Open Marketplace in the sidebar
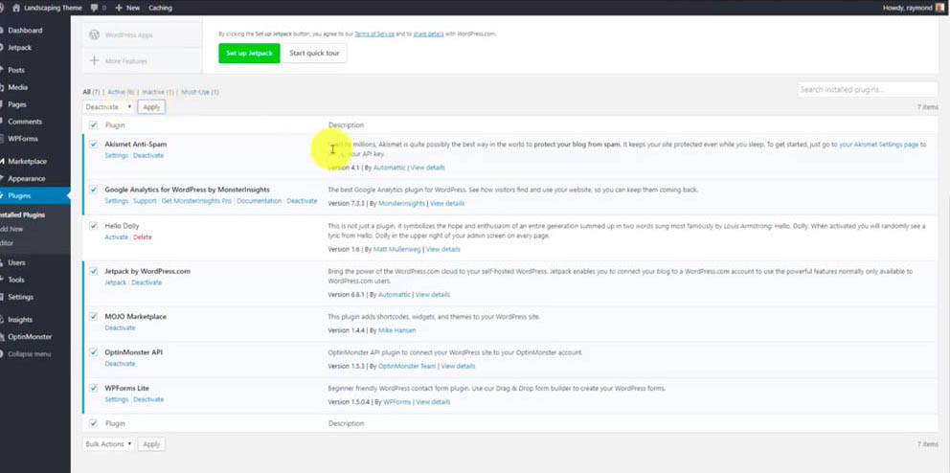 coord(27,161)
